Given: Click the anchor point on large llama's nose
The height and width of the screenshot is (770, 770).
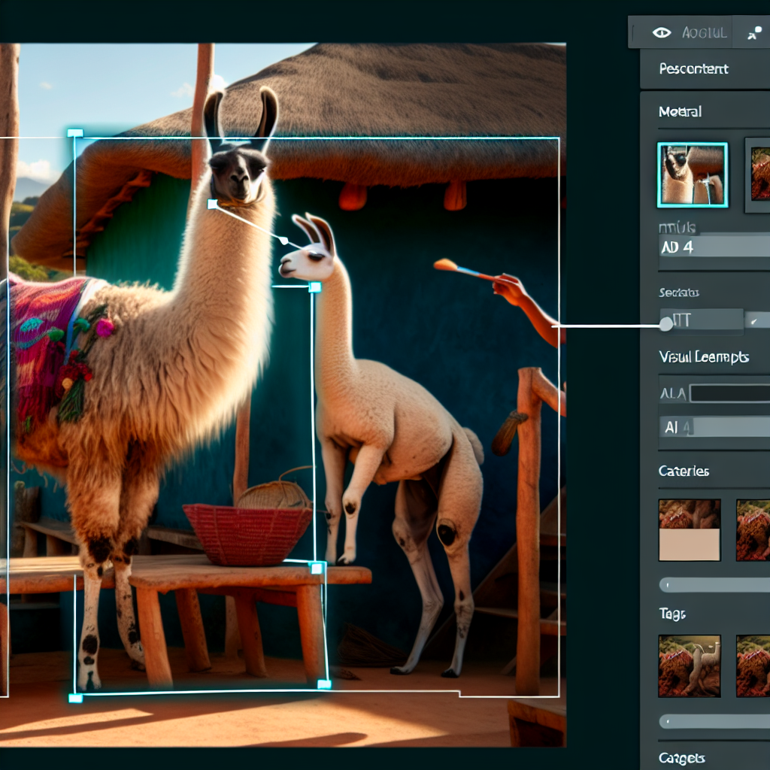Looking at the screenshot, I should point(213,204).
